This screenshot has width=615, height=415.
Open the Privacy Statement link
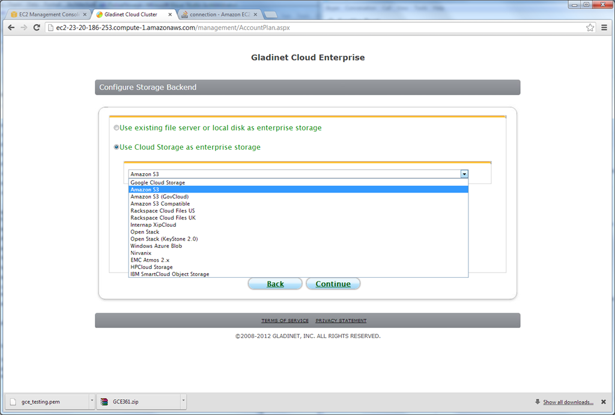click(x=341, y=321)
